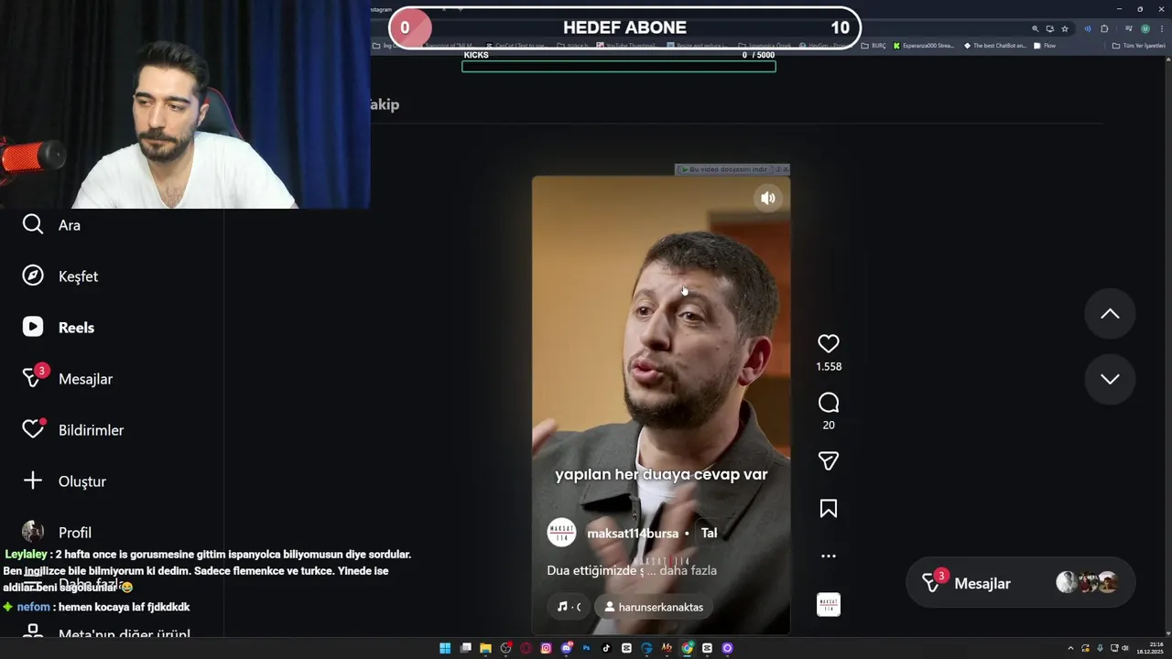Click Leylaley username in chat
The width and height of the screenshot is (1172, 659).
coord(26,555)
